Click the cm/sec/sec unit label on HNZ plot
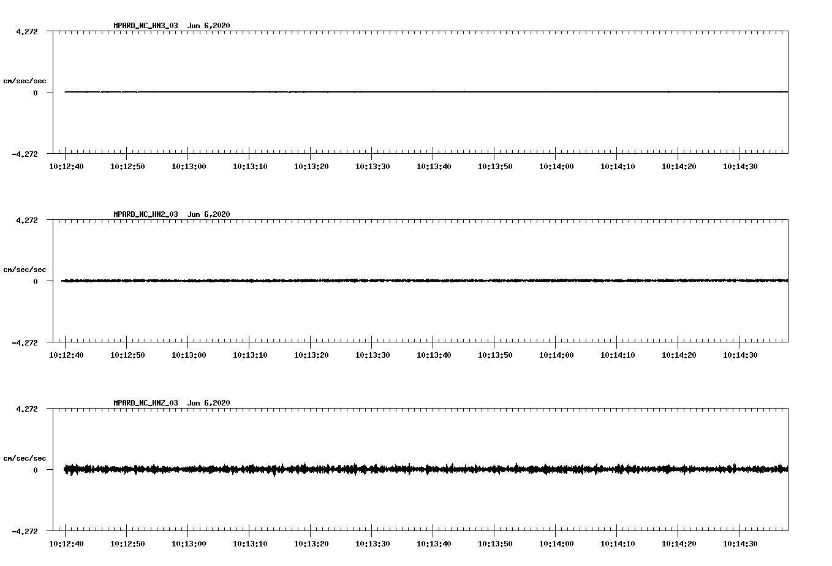 pyautogui.click(x=25, y=458)
